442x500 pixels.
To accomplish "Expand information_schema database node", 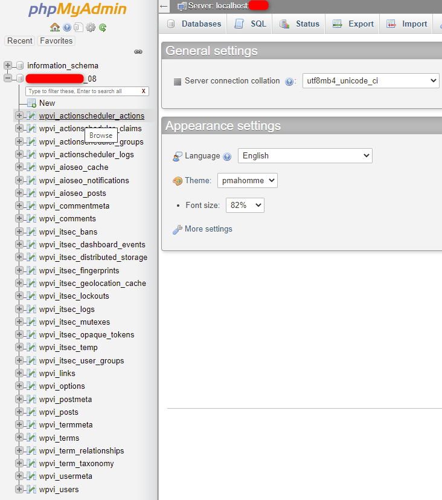I will point(8,65).
